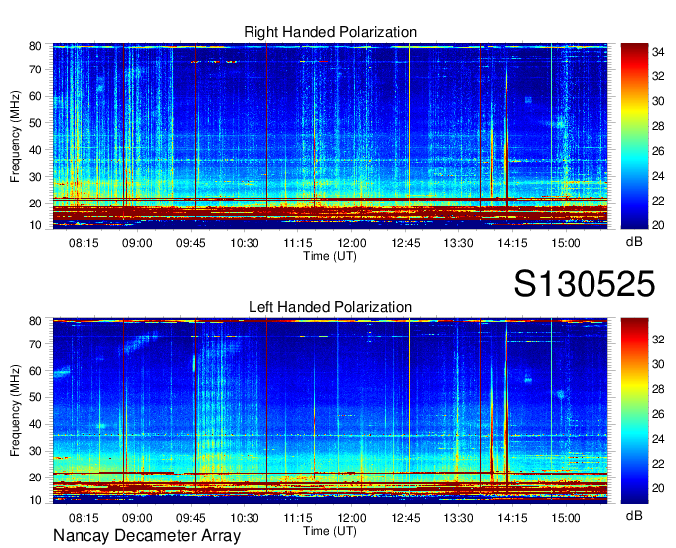The image size is (676, 548).
Task: Click the dB unit label of top color bar
Action: [634, 242]
